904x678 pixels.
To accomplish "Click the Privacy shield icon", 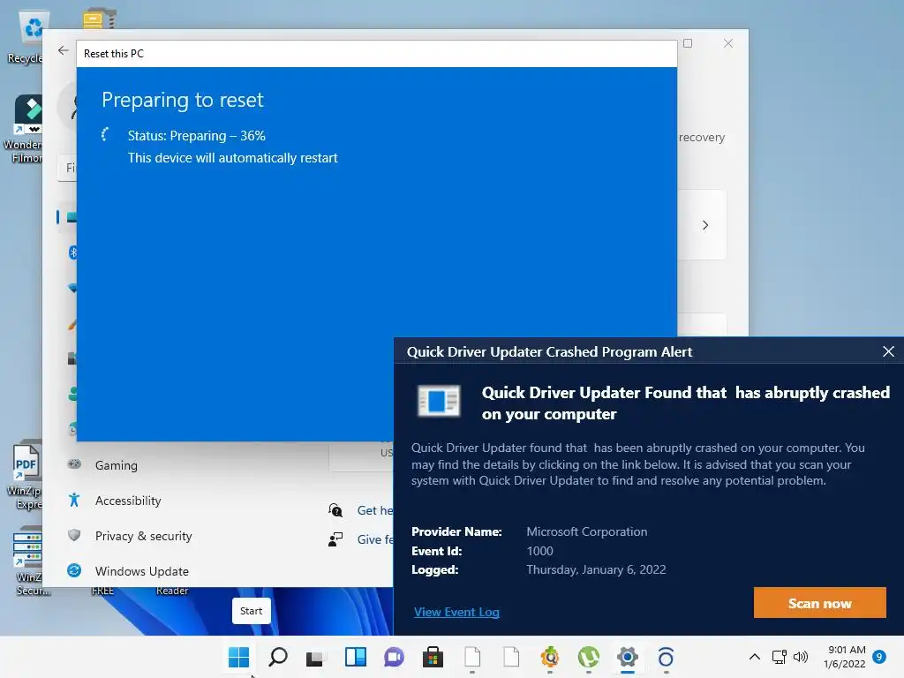I will (74, 535).
